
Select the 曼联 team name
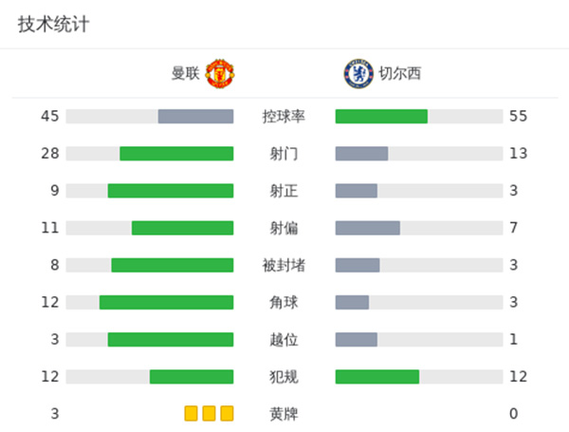[186, 73]
